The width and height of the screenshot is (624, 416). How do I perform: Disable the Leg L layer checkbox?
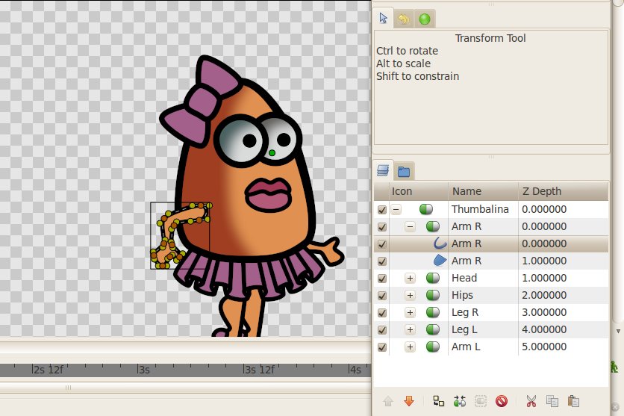(x=381, y=330)
